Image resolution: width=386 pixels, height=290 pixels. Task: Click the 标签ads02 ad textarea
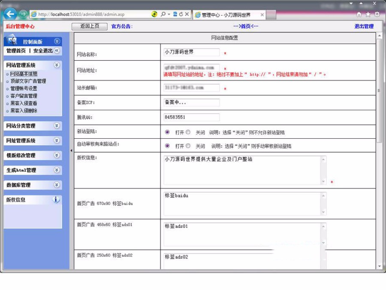click(245, 261)
